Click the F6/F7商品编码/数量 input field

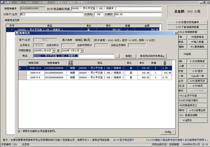[116, 9]
